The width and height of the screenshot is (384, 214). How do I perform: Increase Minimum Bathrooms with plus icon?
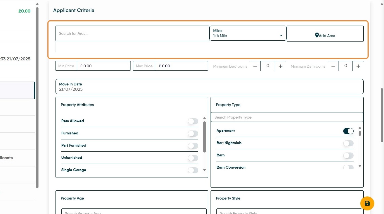click(x=358, y=66)
